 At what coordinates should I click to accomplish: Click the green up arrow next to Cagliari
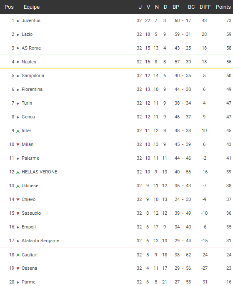[18, 255]
